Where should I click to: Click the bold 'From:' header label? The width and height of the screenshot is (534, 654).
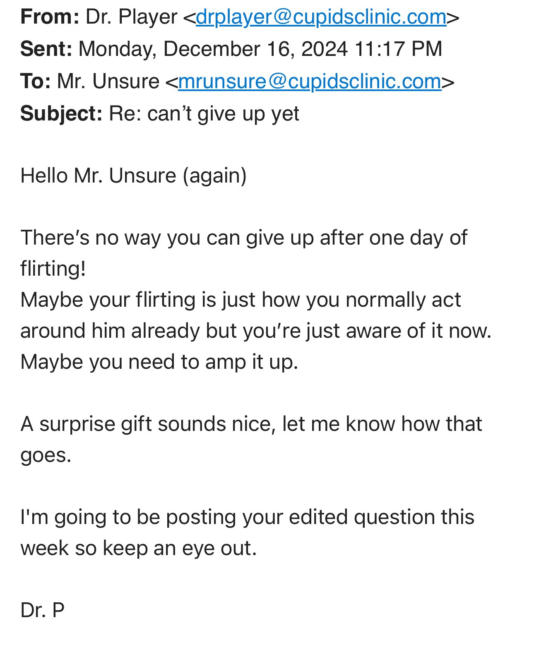pyautogui.click(x=50, y=17)
